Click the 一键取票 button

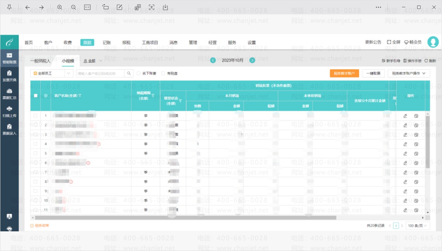[373, 73]
